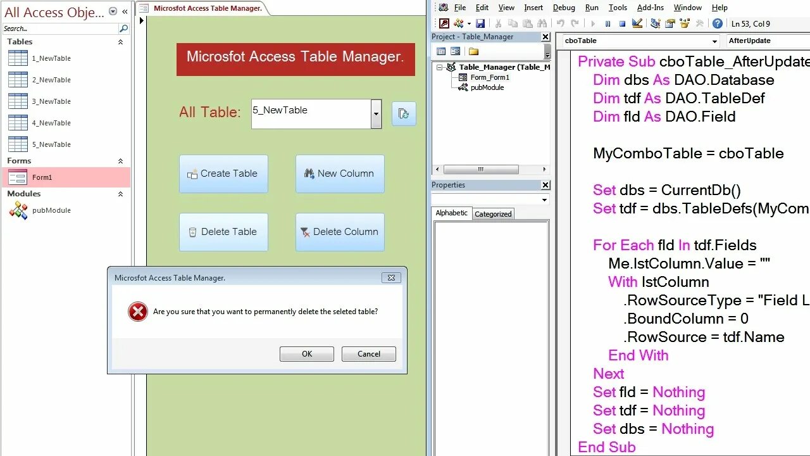This screenshot has height=456, width=810.
Task: Click the search magnifier in navigation pane
Action: pyautogui.click(x=123, y=28)
